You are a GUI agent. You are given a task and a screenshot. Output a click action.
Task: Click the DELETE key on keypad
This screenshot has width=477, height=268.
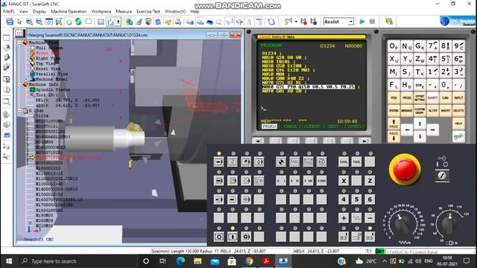[458, 111]
